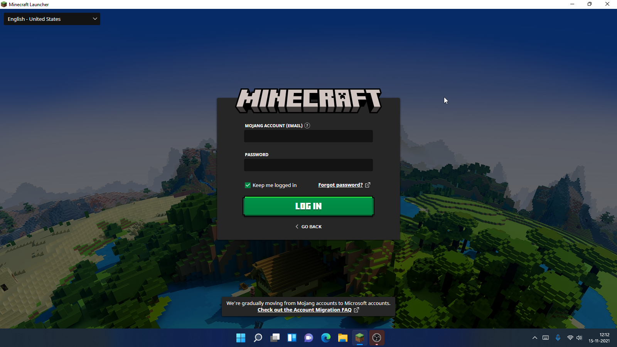The width and height of the screenshot is (617, 347).
Task: Click the volume speaker tray icon
Action: (579, 338)
